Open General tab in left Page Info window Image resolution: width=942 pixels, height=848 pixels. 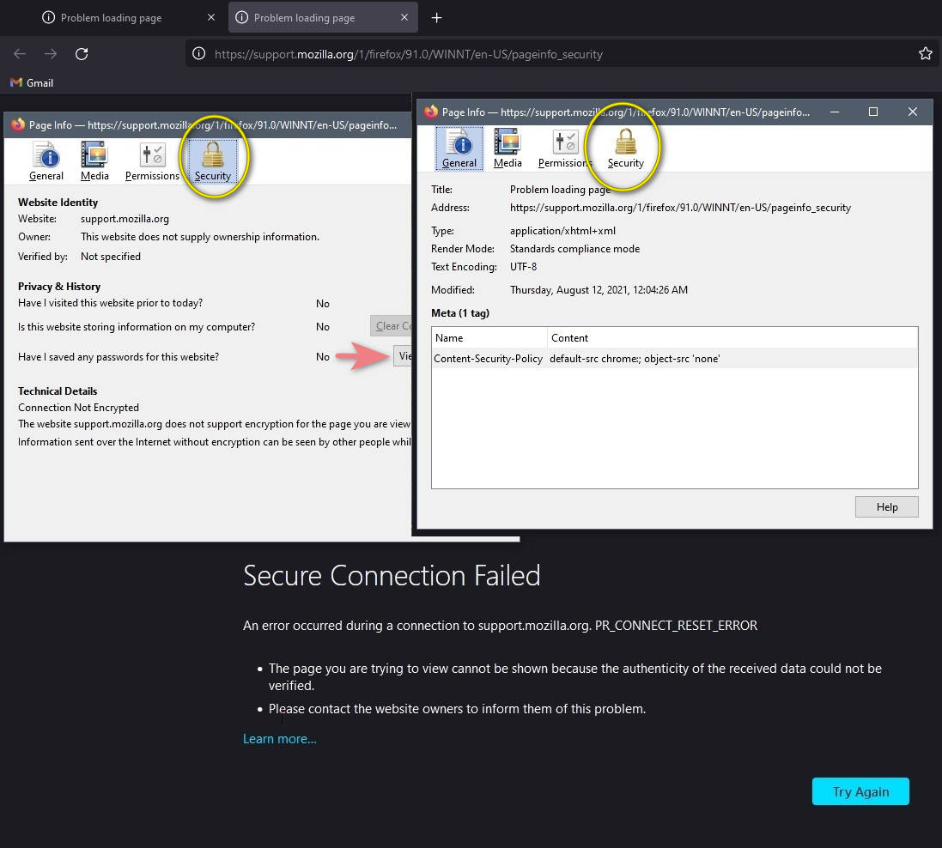tap(46, 161)
